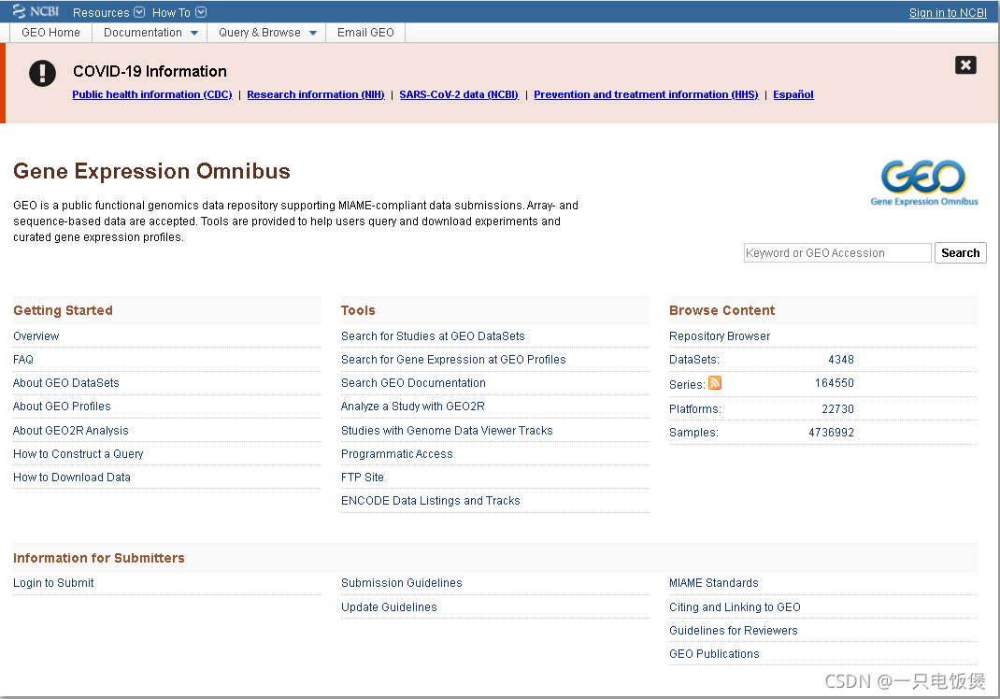Open the FAQ link

pyautogui.click(x=23, y=360)
